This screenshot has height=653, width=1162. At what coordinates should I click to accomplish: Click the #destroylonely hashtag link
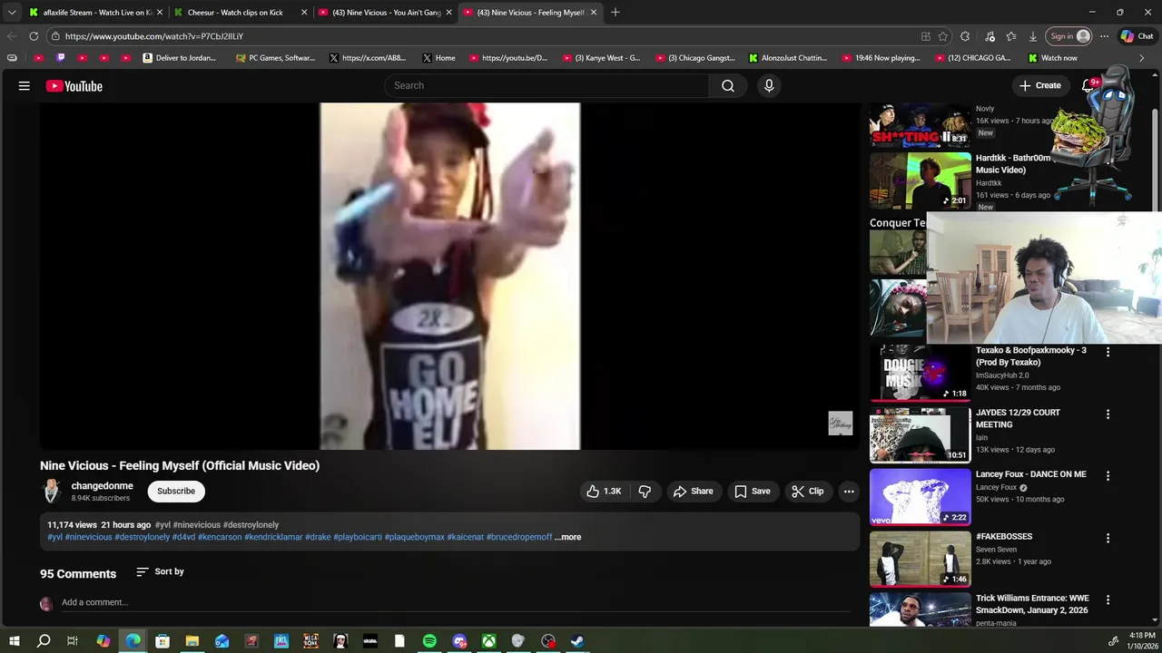[x=251, y=525]
